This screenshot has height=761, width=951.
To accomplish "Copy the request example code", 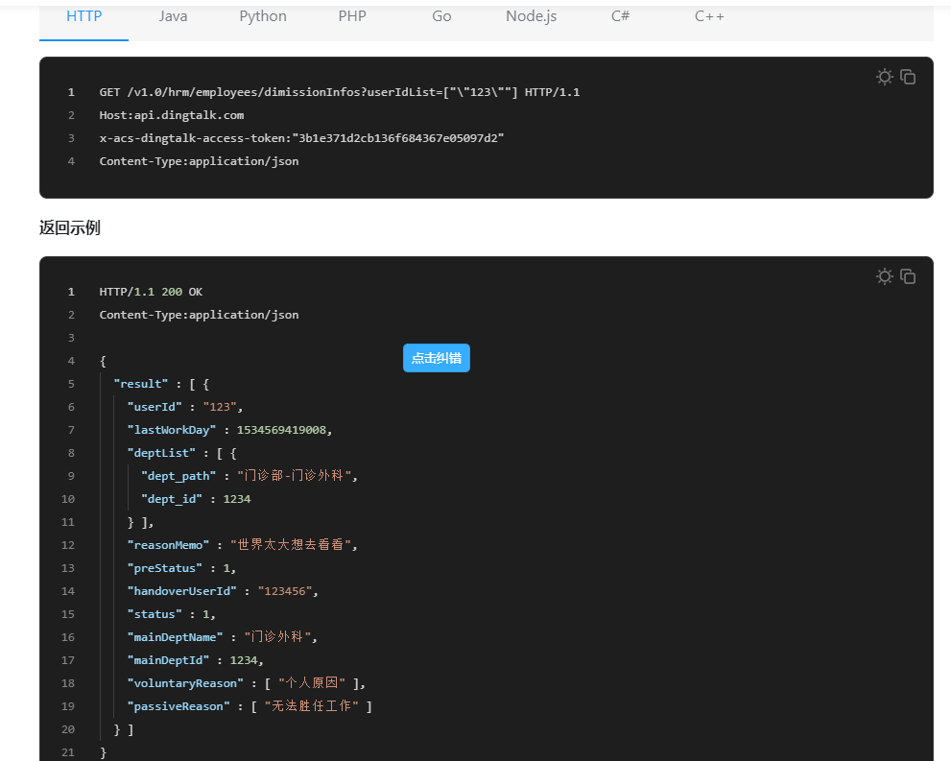I will [x=908, y=77].
